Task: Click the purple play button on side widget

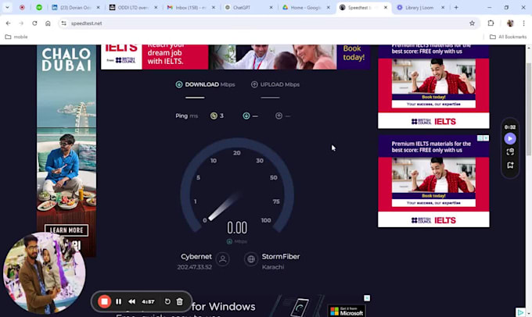Action: point(510,138)
